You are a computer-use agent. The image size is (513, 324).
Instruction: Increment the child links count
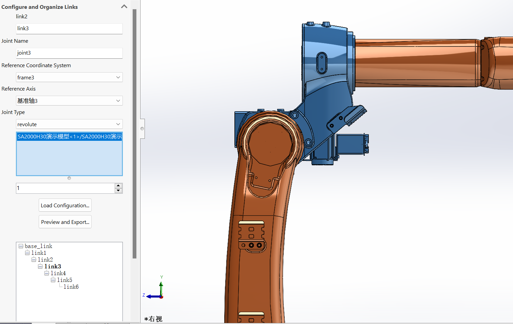coord(118,186)
